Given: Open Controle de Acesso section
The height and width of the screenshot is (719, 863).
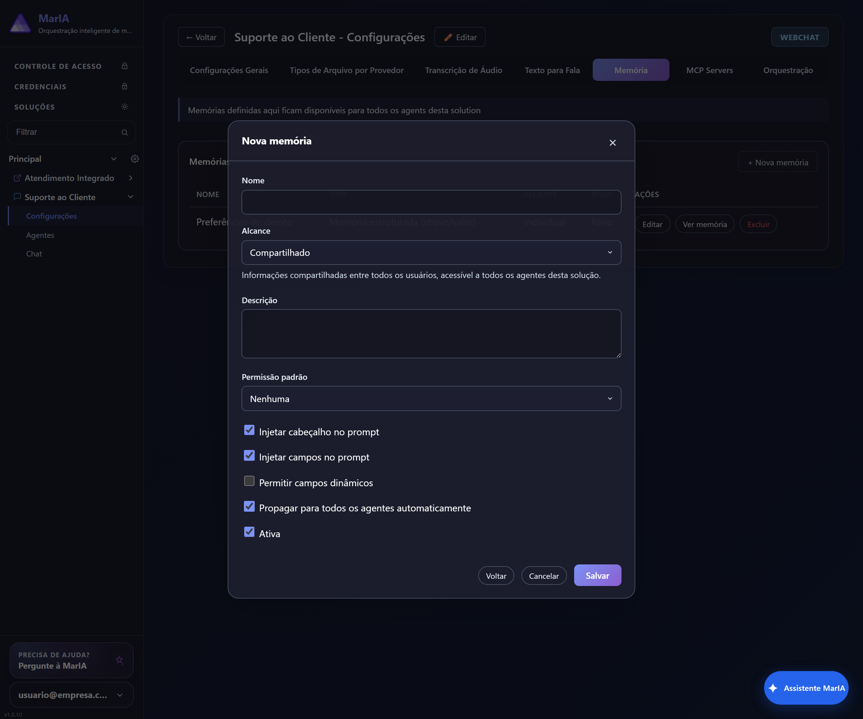Looking at the screenshot, I should pyautogui.click(x=72, y=66).
